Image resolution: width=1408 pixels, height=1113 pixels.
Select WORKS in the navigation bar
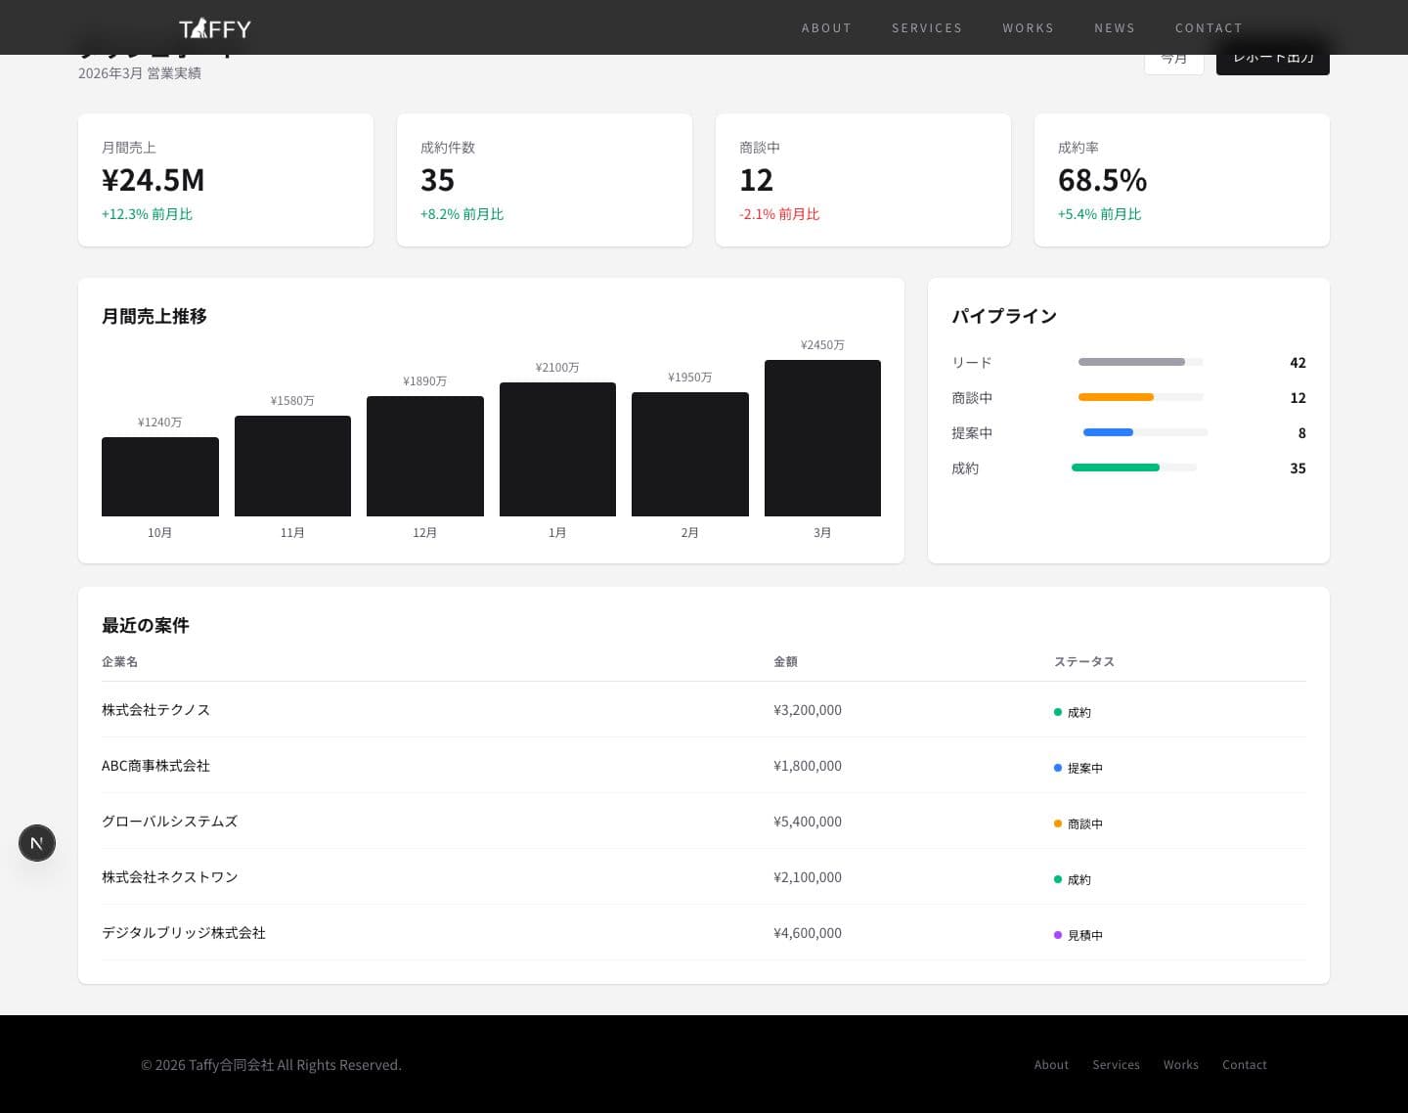click(x=1028, y=28)
